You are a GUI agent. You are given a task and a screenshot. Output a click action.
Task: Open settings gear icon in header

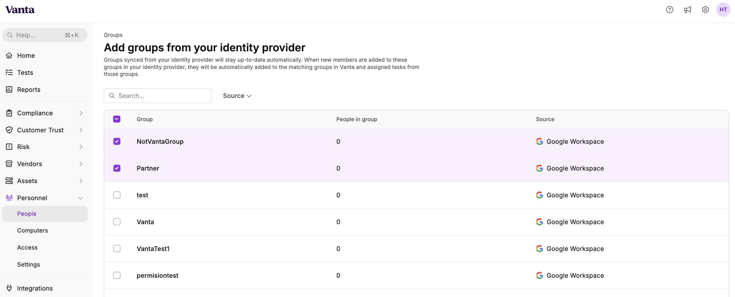[705, 10]
